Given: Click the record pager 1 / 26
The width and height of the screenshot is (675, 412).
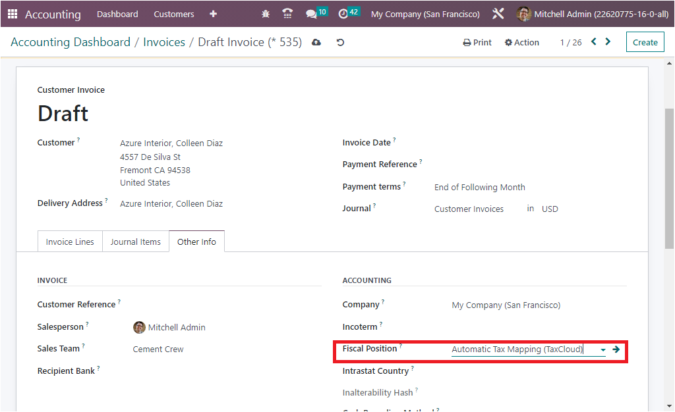Looking at the screenshot, I should [x=571, y=42].
